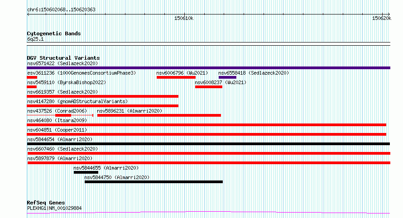This screenshot has width=403, height=218.
Task: Select the 6q25.1 band label
Action: tap(35, 39)
